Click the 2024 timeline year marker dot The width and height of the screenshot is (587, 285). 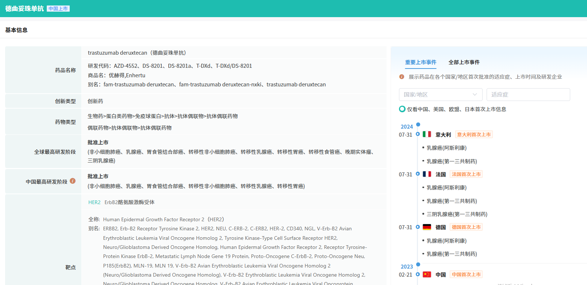point(418,125)
